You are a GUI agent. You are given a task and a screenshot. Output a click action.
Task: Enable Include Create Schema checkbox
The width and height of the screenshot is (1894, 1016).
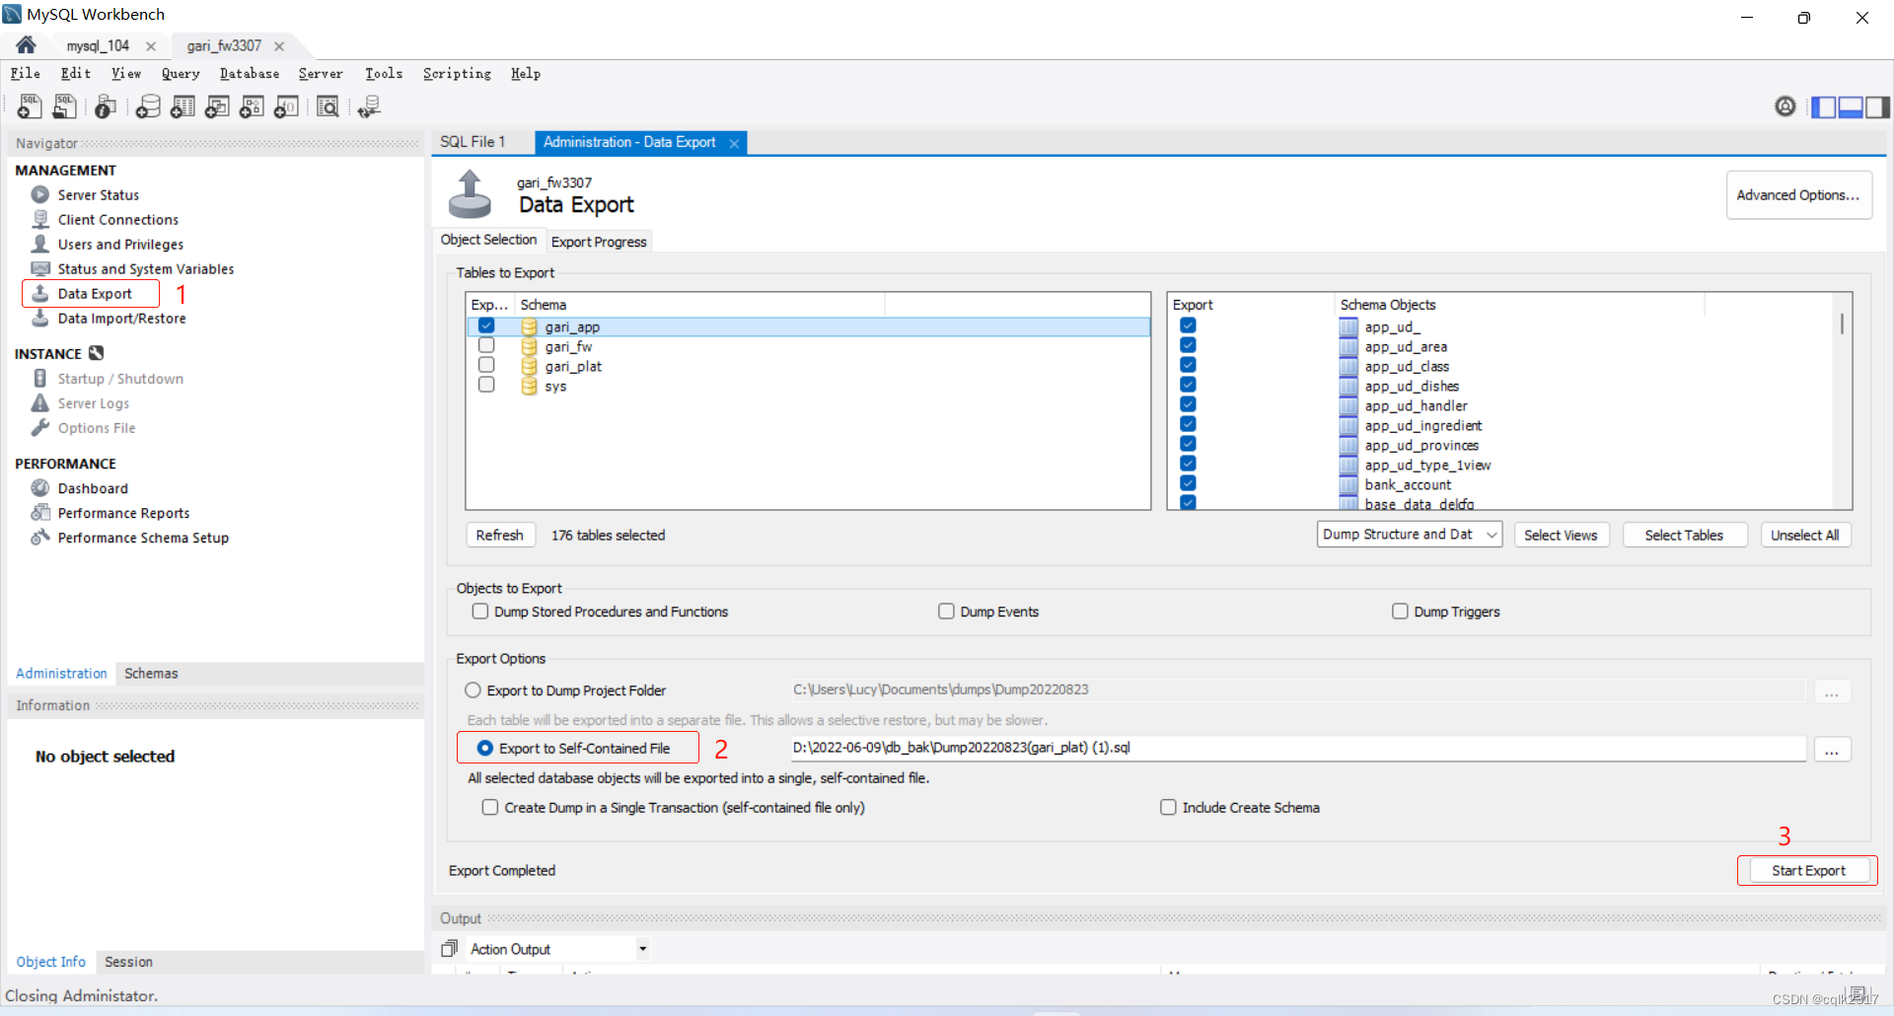(1168, 807)
